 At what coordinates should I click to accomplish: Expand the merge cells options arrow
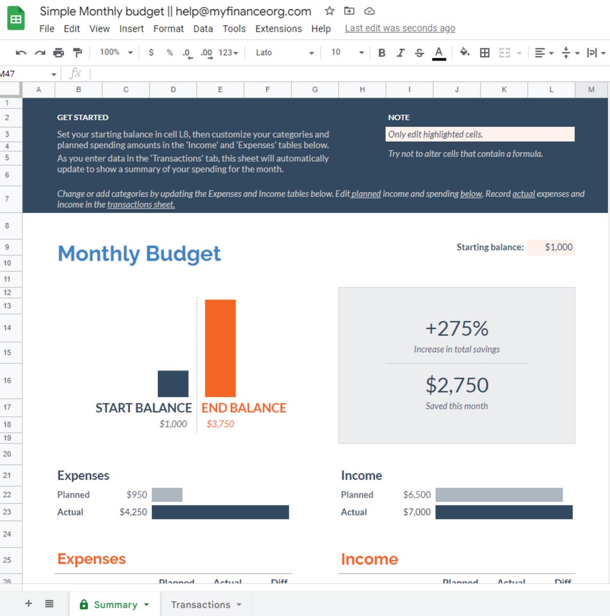pyautogui.click(x=520, y=53)
